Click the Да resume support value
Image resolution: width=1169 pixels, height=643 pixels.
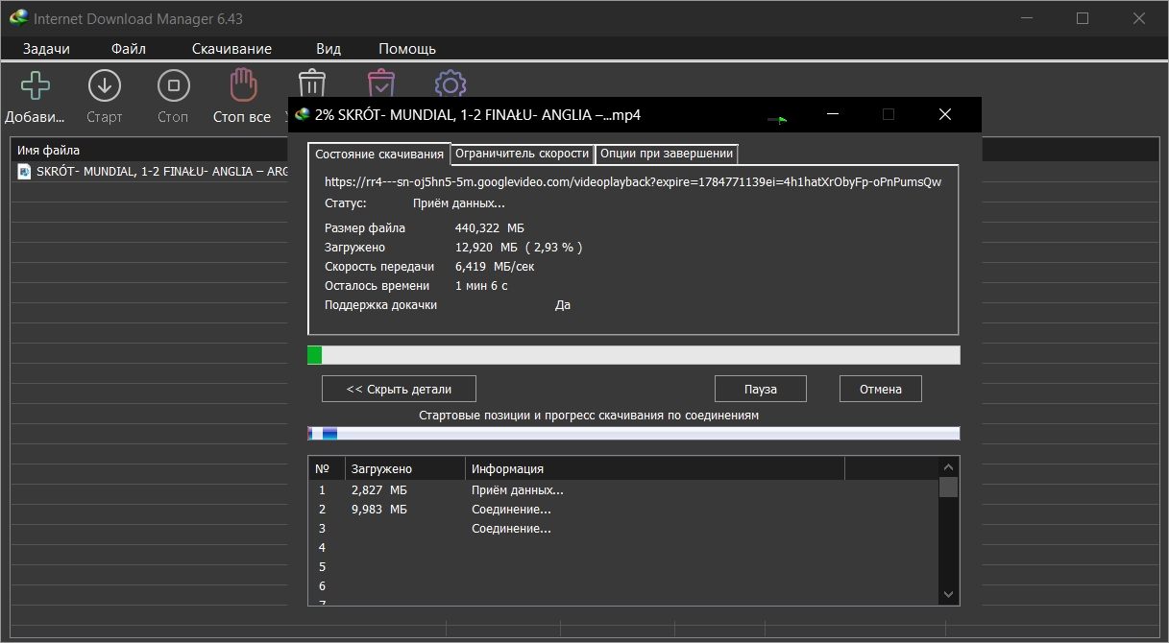(563, 305)
